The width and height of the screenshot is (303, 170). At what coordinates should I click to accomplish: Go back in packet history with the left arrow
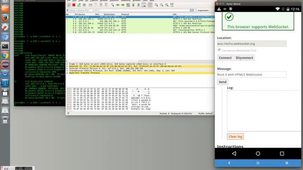click(x=118, y=5)
